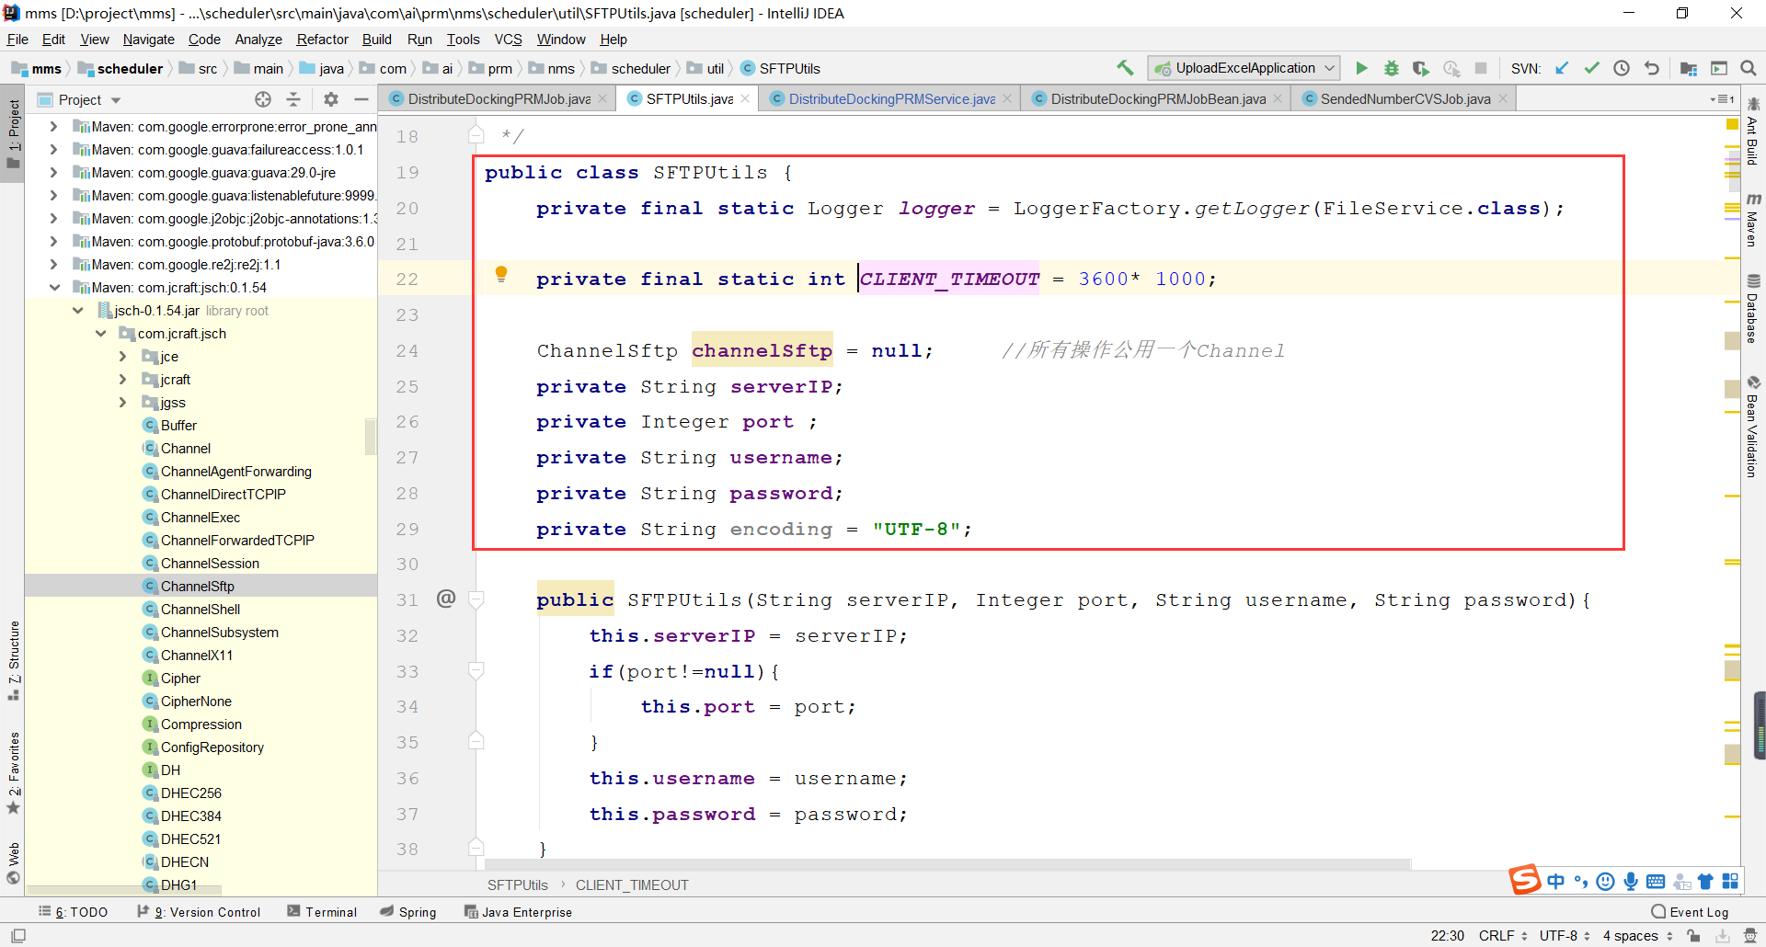The width and height of the screenshot is (1766, 947).
Task: Click the Build project hammer icon
Action: point(1125,68)
